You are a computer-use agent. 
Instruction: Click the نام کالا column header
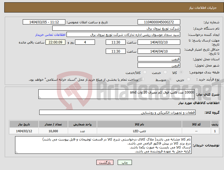coord(139,124)
